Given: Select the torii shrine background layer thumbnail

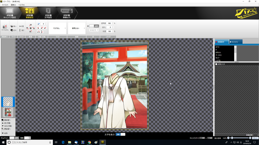Looking at the screenshot, I should (8, 112).
